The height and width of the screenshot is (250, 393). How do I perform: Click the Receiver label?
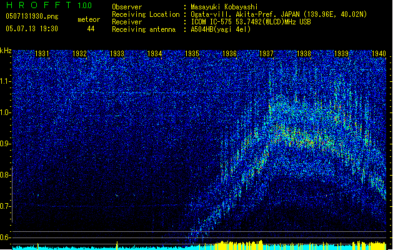pos(127,22)
